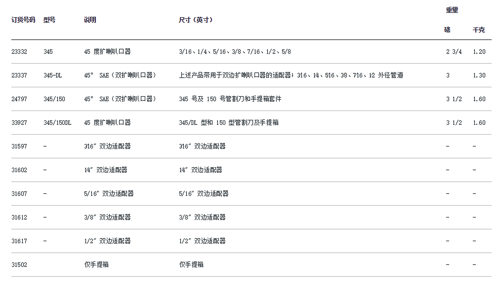Click the 重量 header
Image resolution: width=501 pixels, height=291 pixels.
tap(452, 10)
